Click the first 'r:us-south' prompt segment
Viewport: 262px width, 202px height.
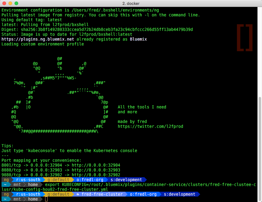click(28, 180)
